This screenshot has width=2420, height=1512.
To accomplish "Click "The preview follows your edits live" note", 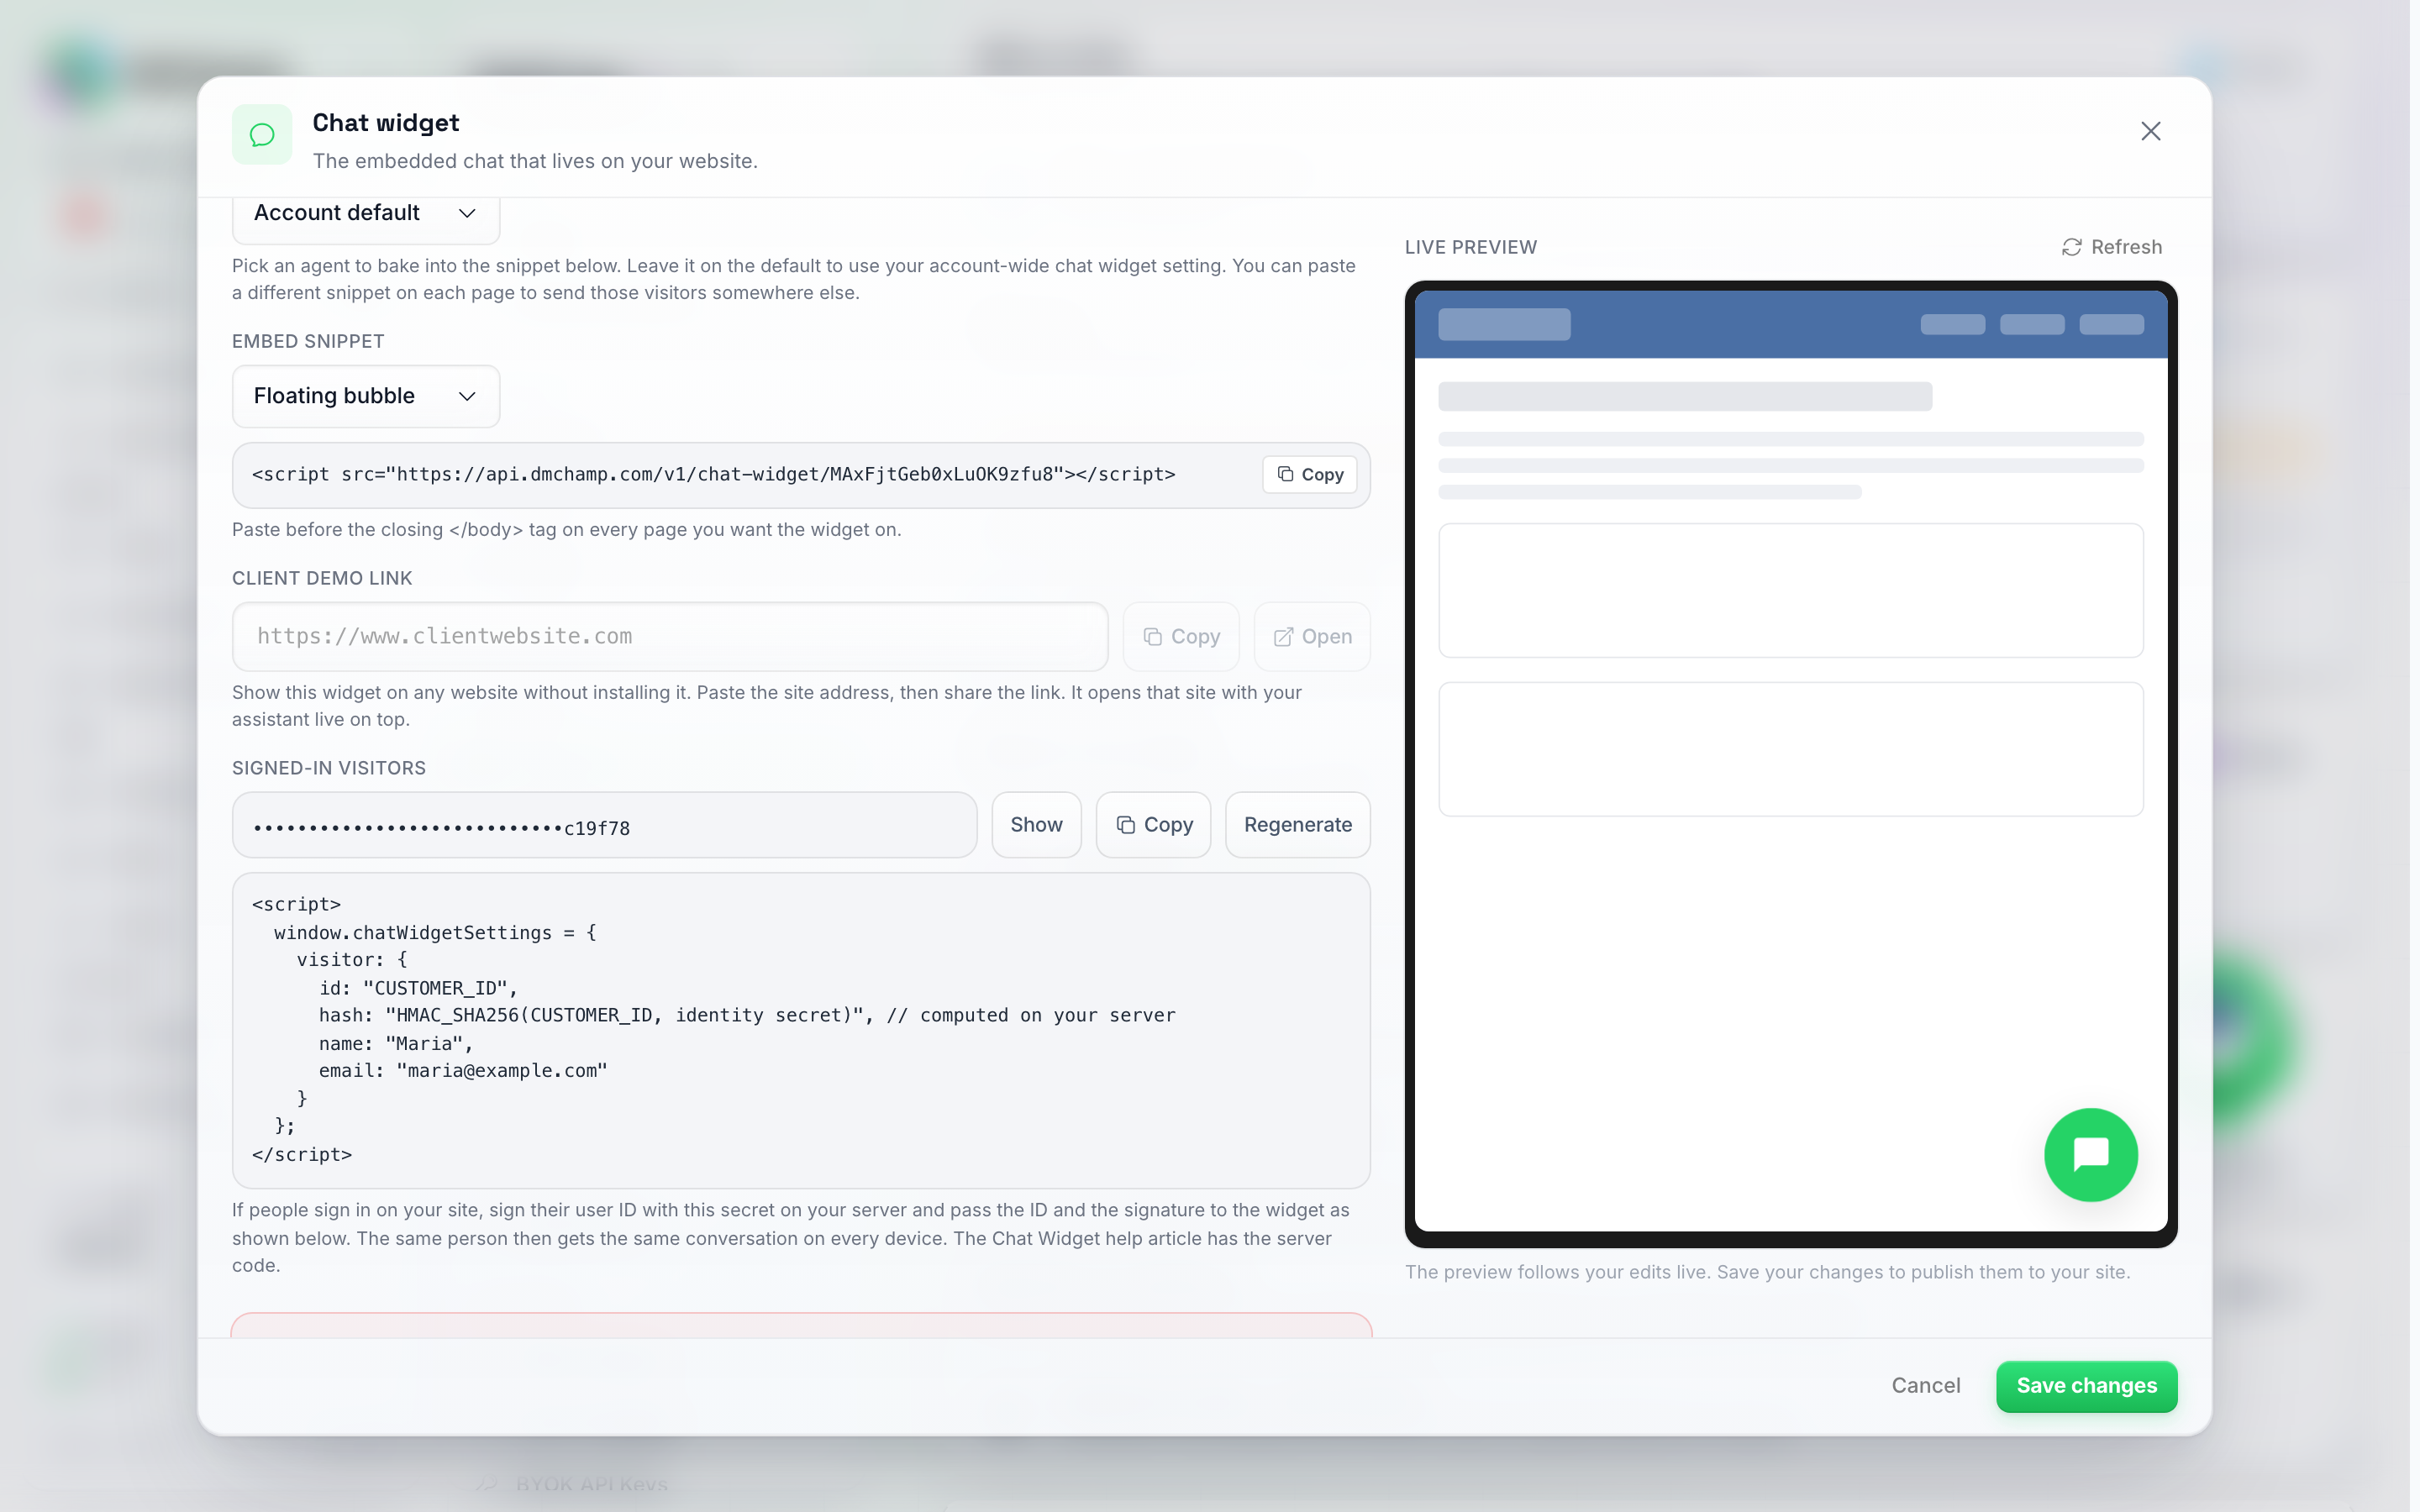I will 1767,1272.
